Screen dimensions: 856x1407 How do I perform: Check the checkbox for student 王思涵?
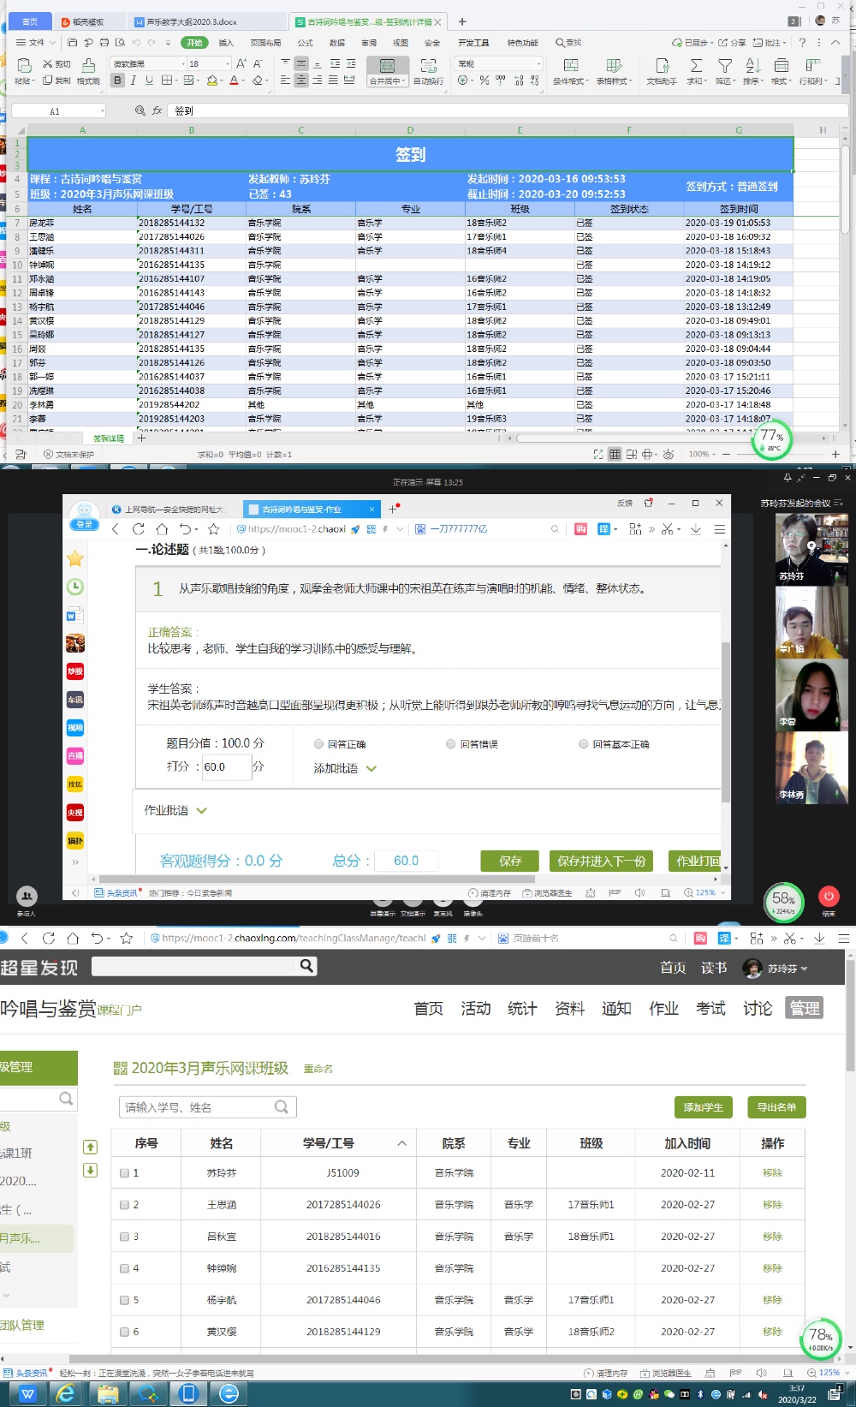[124, 1205]
